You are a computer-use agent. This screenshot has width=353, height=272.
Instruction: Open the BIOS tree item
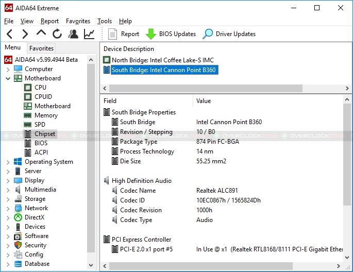click(41, 143)
